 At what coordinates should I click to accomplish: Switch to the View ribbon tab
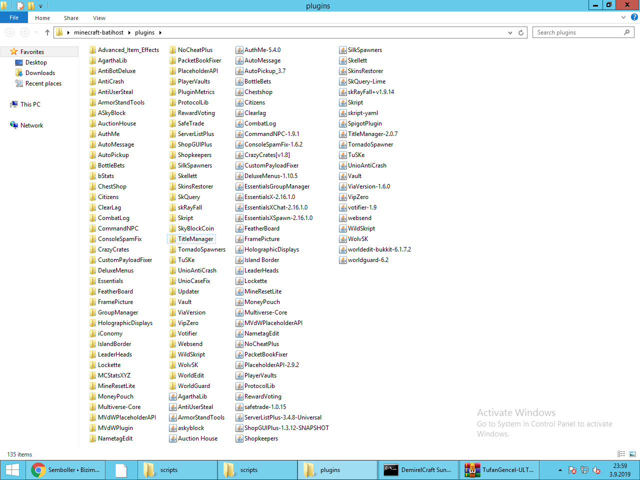[99, 18]
